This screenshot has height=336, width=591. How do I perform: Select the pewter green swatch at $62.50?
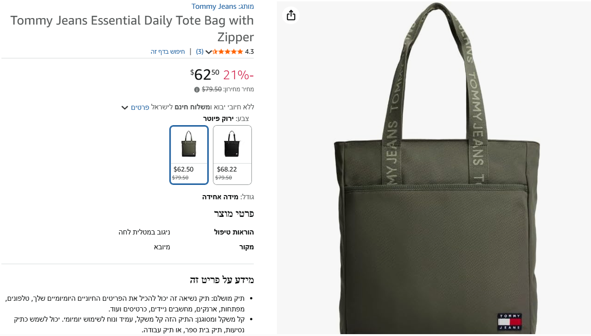tap(189, 155)
